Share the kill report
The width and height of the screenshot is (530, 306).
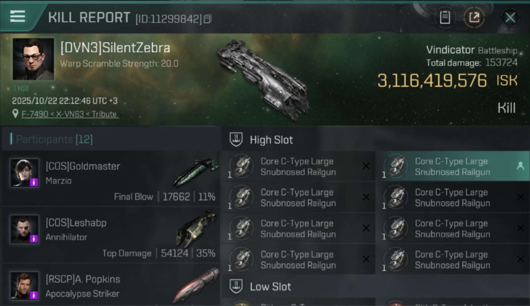pyautogui.click(x=474, y=18)
